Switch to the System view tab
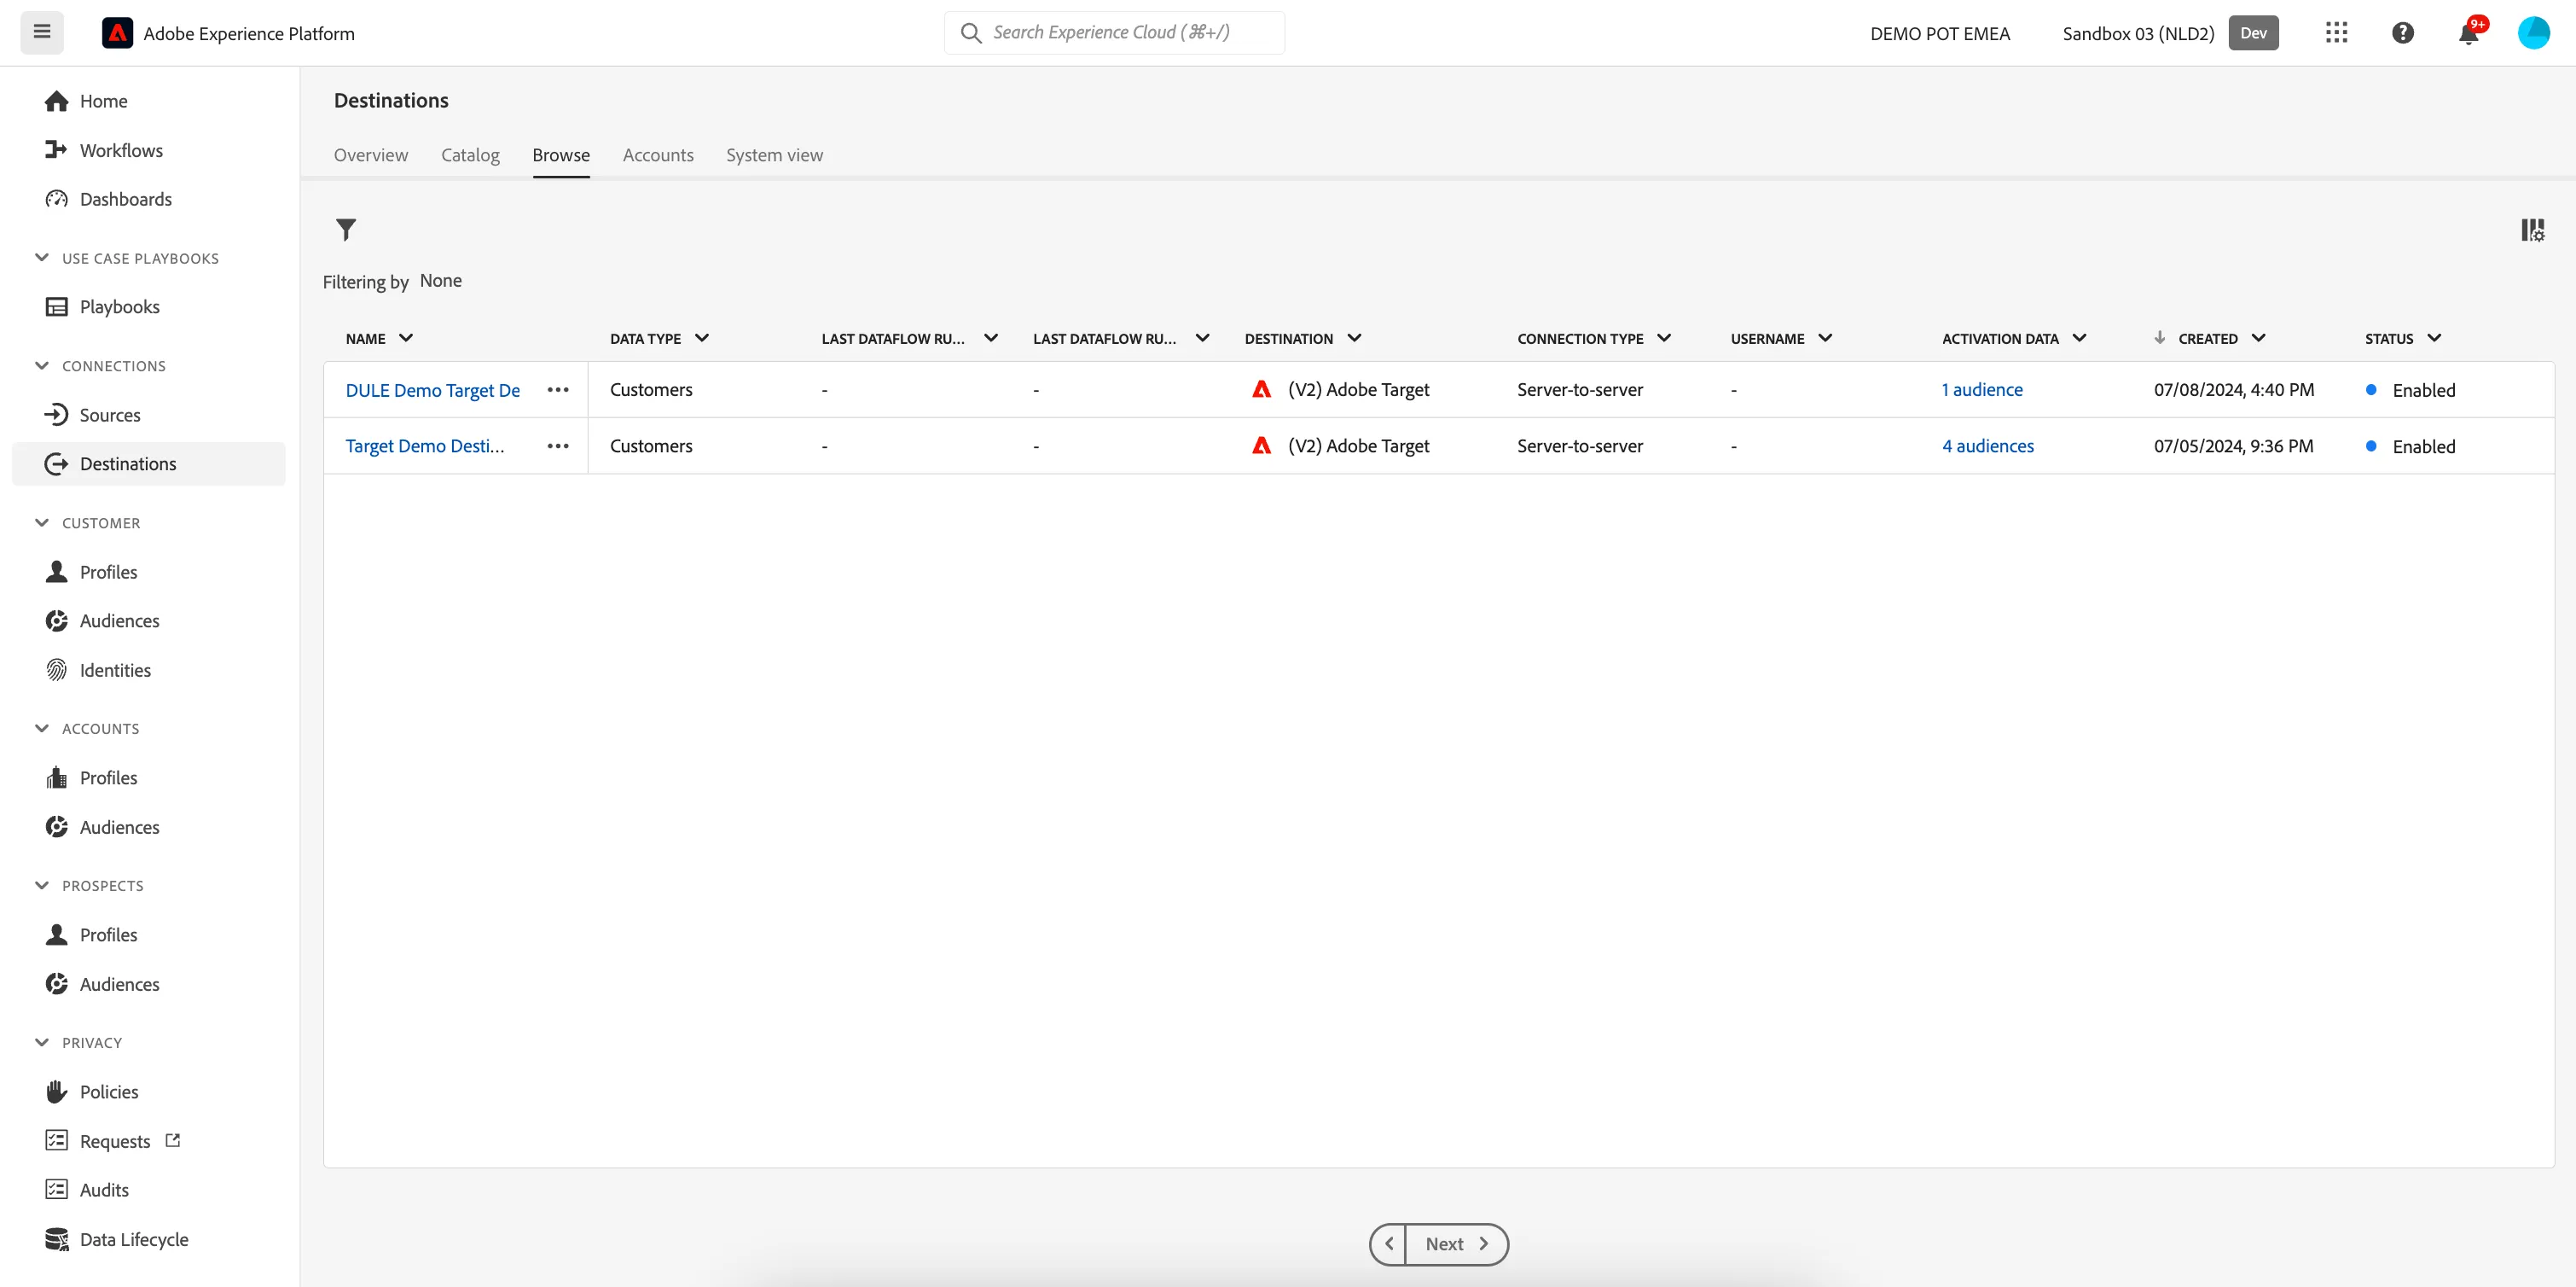Image resolution: width=2576 pixels, height=1287 pixels. click(775, 155)
